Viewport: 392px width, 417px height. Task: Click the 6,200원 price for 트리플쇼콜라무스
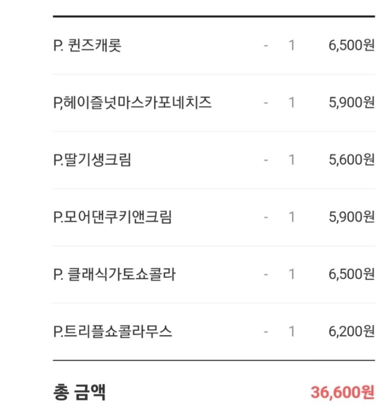(x=351, y=332)
